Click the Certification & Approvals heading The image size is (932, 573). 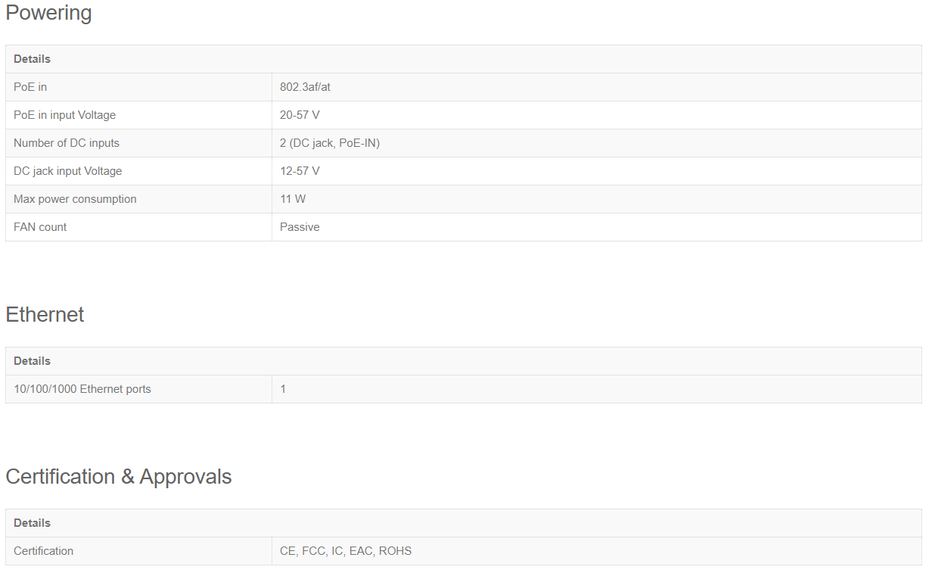pos(119,477)
